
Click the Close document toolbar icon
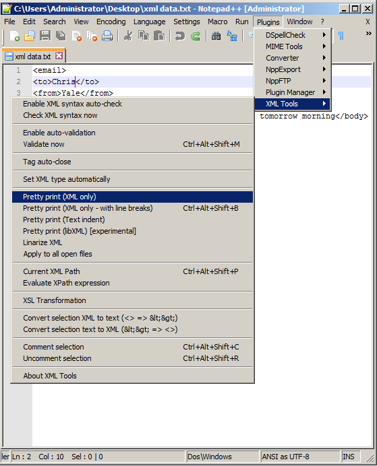click(76, 36)
